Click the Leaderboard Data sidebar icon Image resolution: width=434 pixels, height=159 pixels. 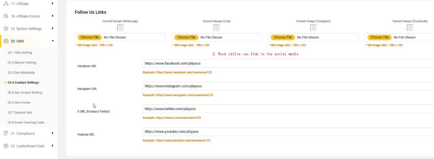[x=6, y=146]
